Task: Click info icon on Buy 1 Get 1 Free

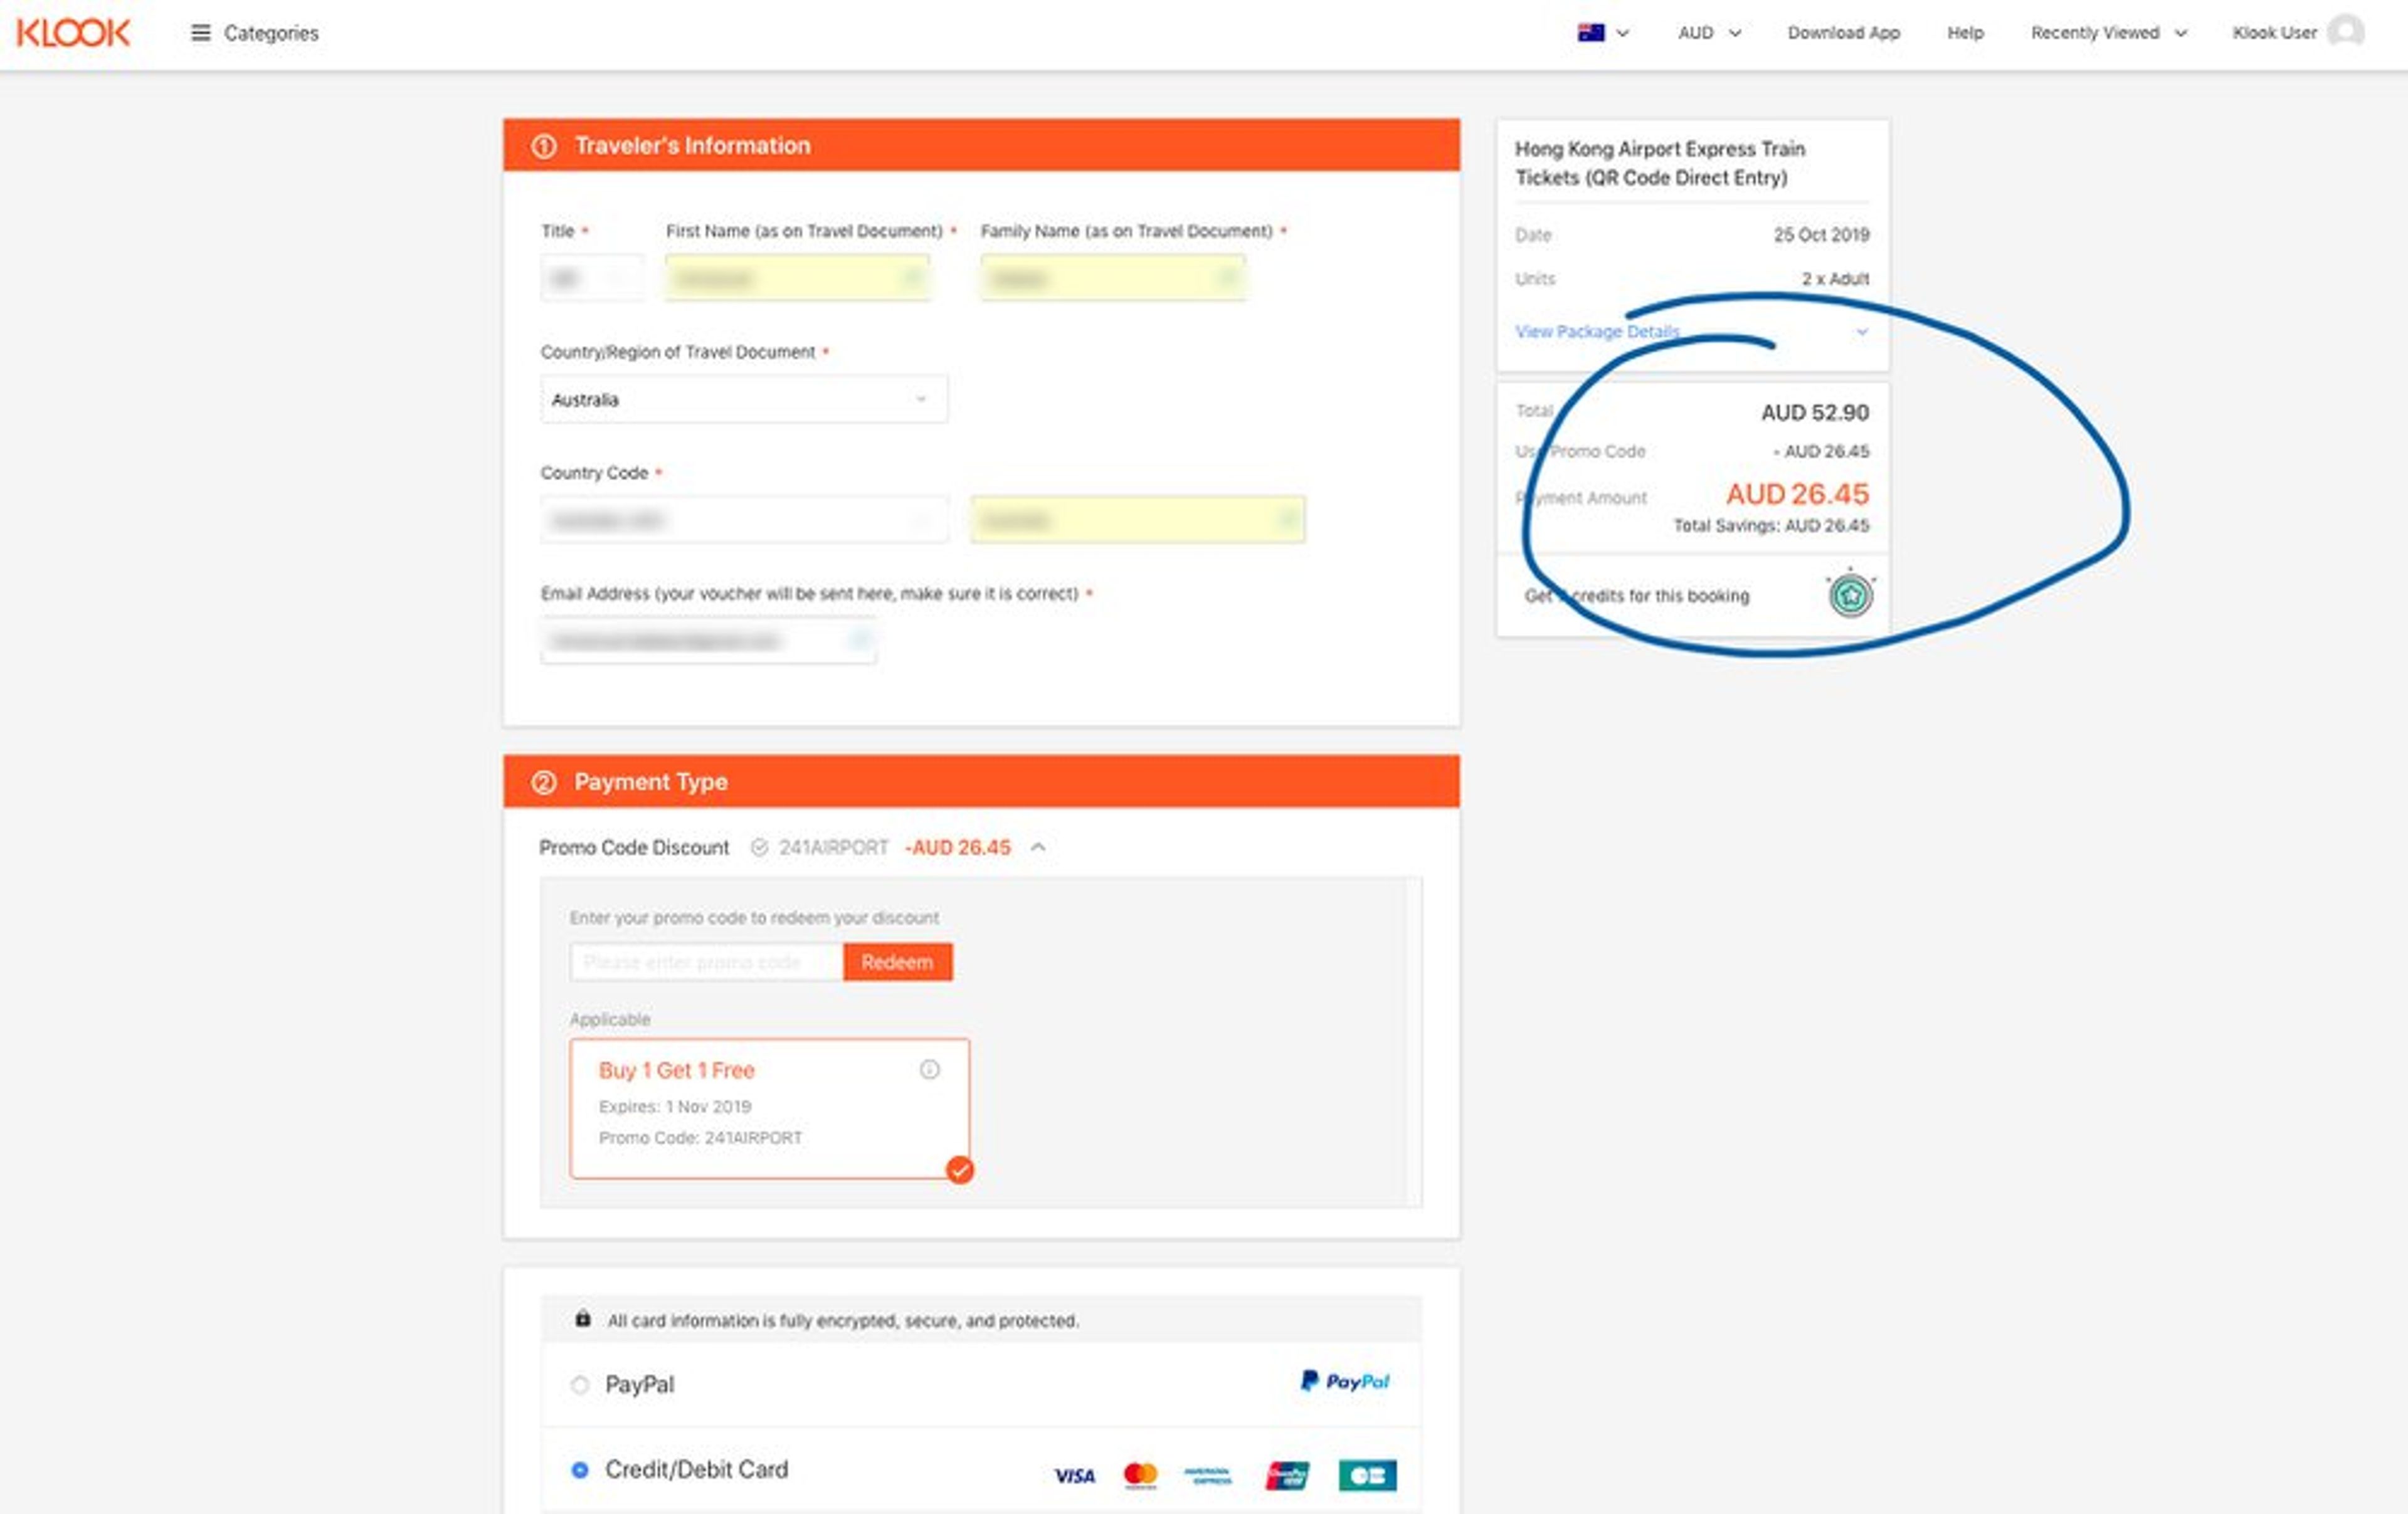Action: [929, 1070]
